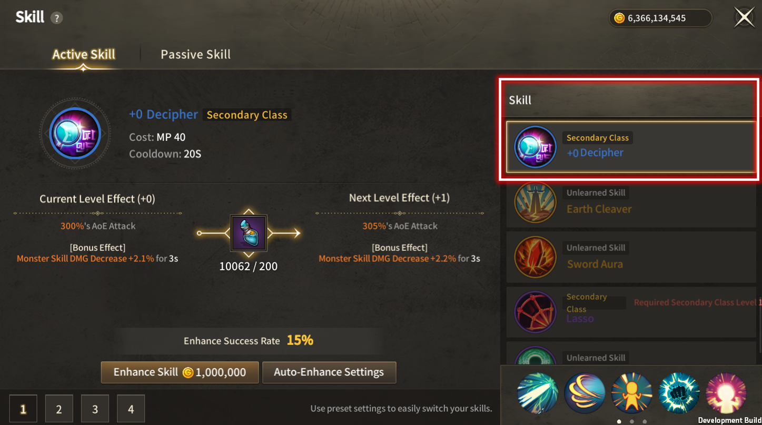Select the lightning fist skill slot icon
This screenshot has height=425, width=762.
[679, 393]
